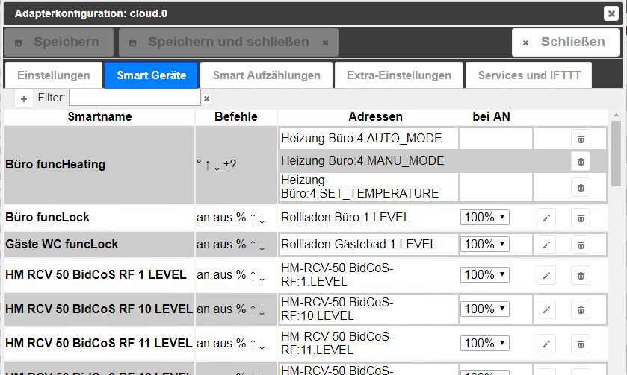Select HM RCV 50 BidCoS RF 10 LEVEL row name
This screenshot has height=375, width=627.
[99, 309]
